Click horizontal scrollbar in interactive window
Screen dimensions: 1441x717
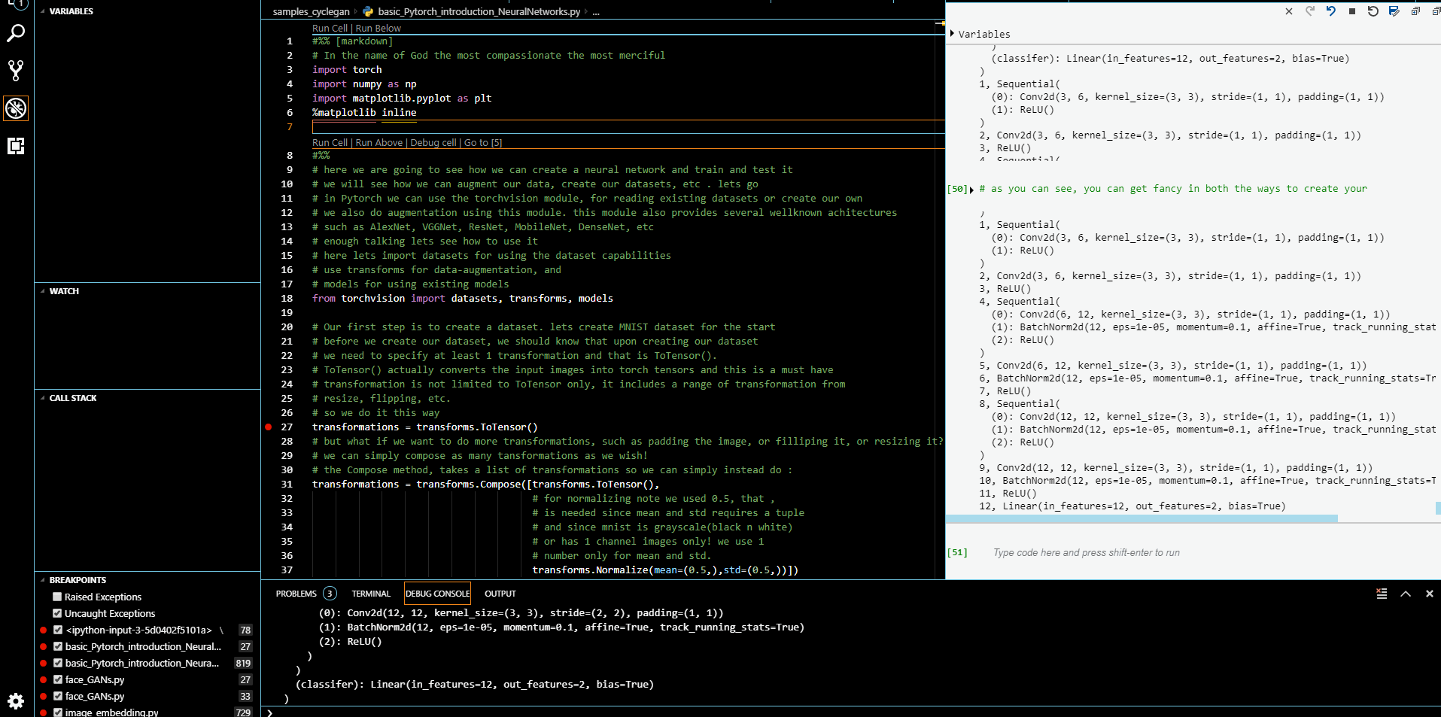[x=1142, y=518]
